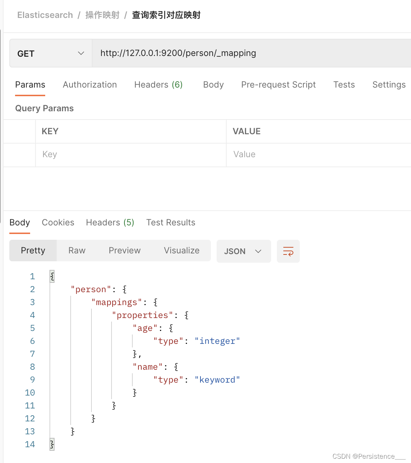The image size is (411, 463).
Task: Open the response Cookies tab
Action: click(58, 223)
